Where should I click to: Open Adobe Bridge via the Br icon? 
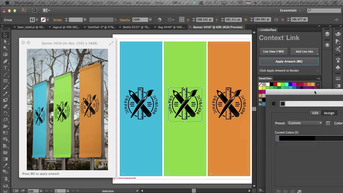(34, 10)
